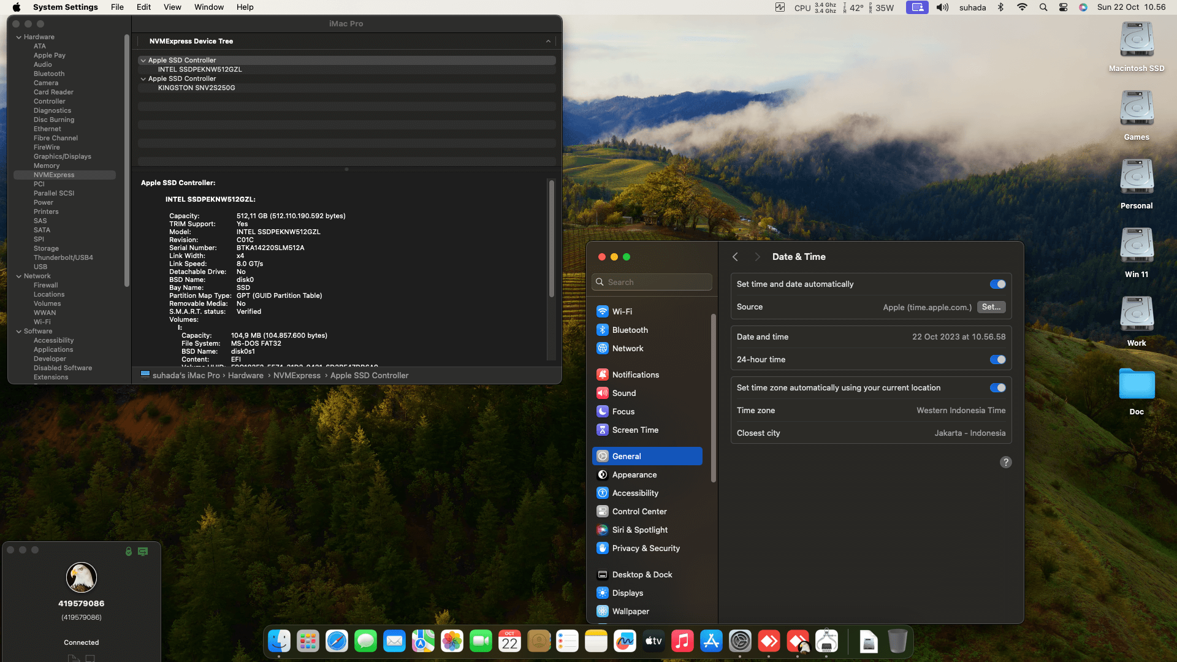
Task: Open Siri & Spotlight settings
Action: [639, 530]
